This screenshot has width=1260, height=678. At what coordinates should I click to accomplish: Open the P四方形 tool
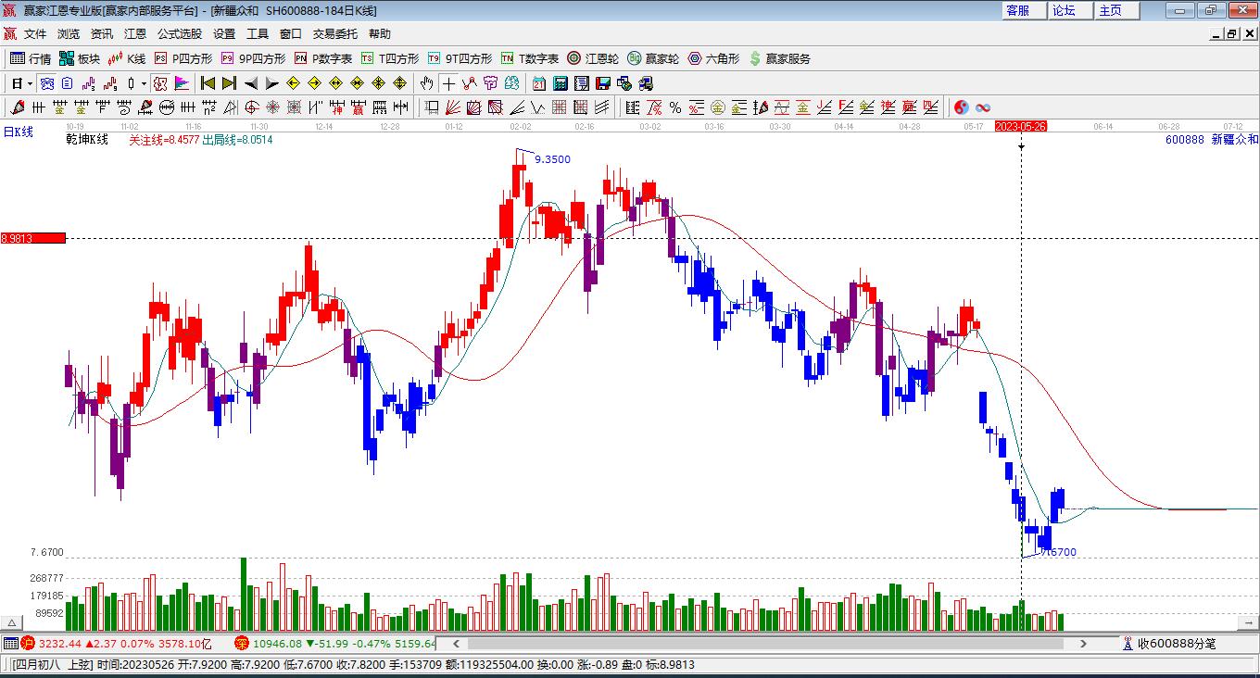pos(183,58)
